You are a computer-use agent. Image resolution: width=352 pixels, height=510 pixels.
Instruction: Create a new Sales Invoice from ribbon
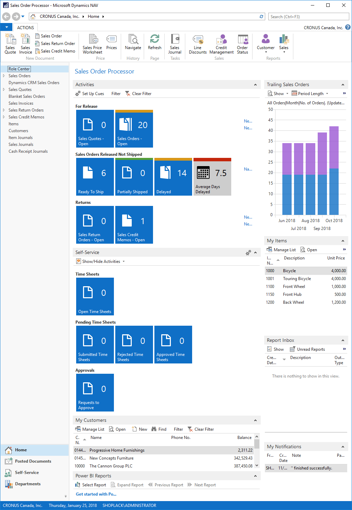click(25, 44)
